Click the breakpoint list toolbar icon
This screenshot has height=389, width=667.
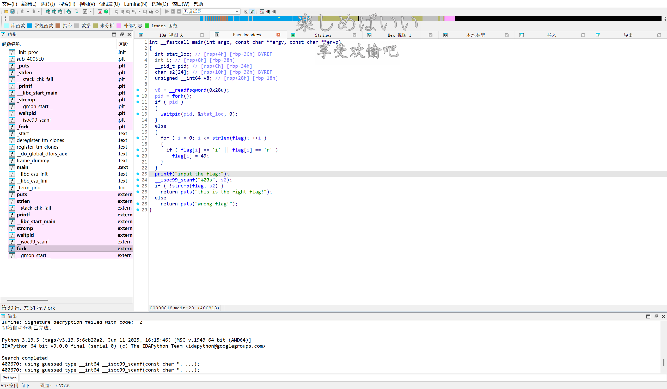(x=262, y=11)
